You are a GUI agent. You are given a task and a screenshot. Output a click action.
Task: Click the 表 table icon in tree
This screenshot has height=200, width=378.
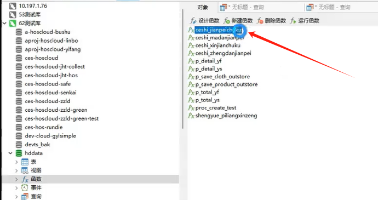pyautogui.click(x=25, y=162)
